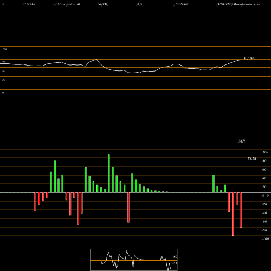Open the mini overview chart thumbnail

pyautogui.click(x=134, y=260)
